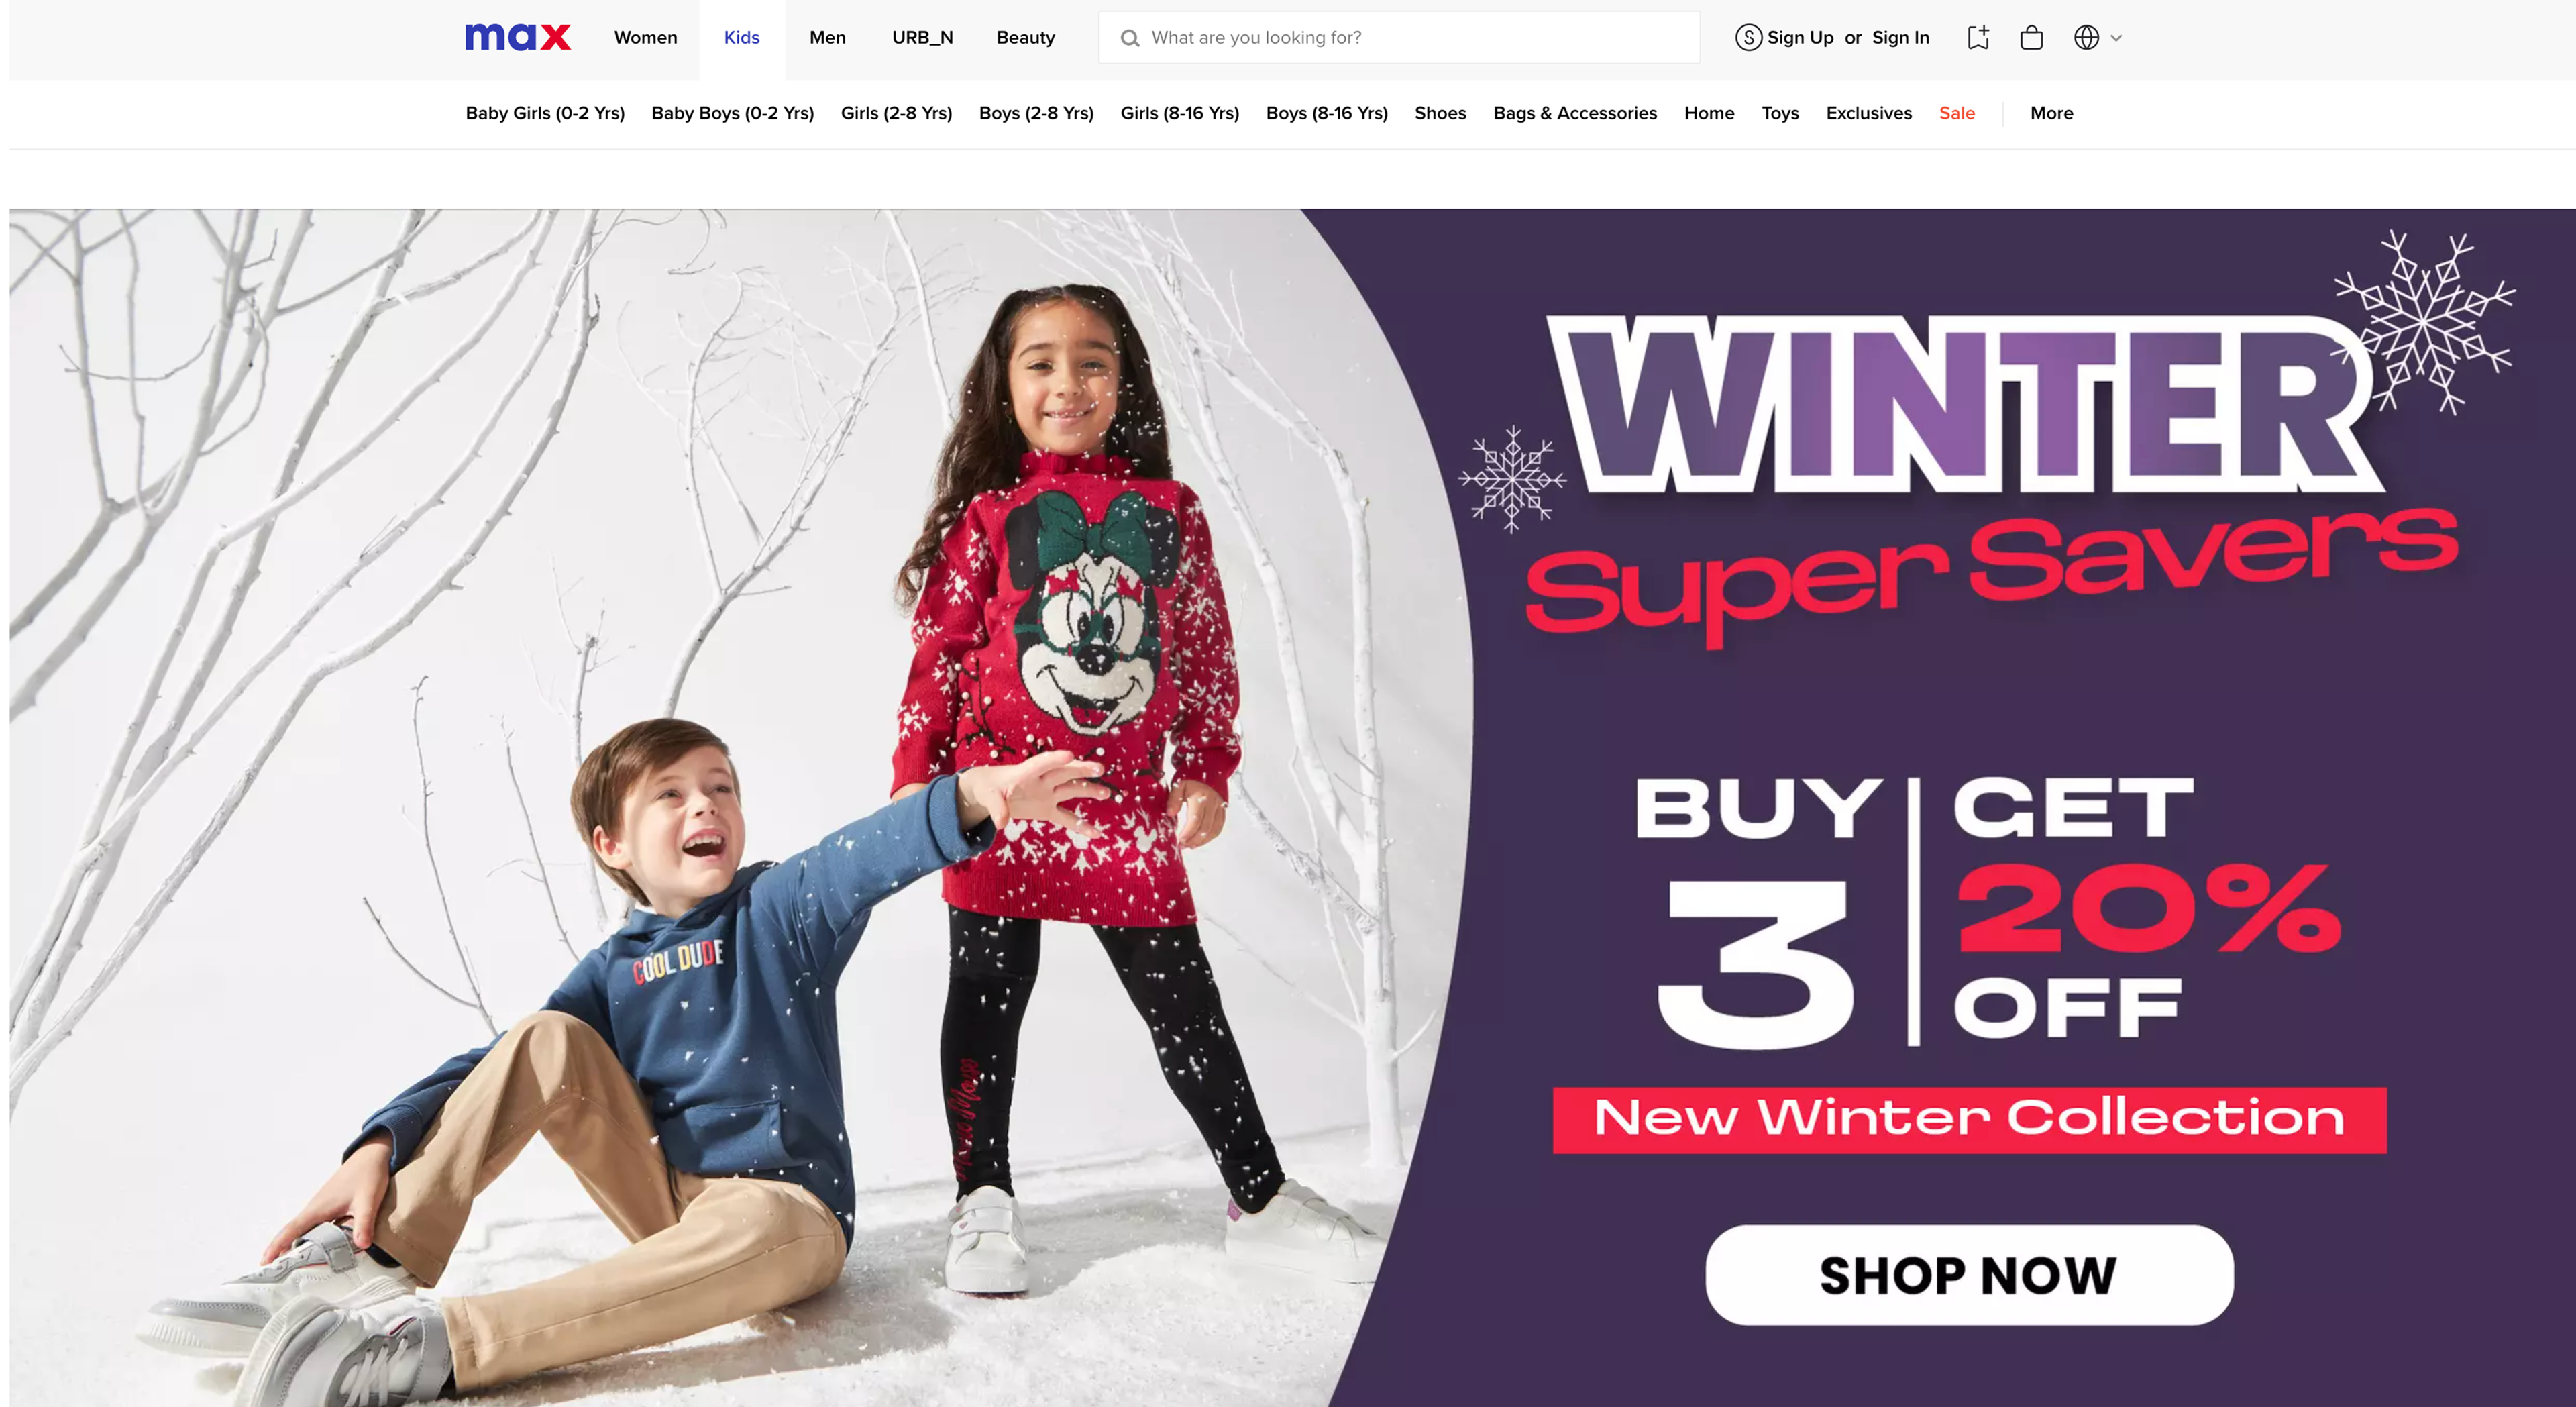Switch to the Women tab
This screenshot has height=1407, width=2576.
pyautogui.click(x=645, y=38)
